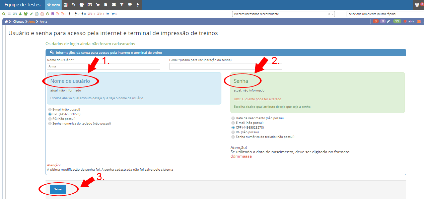The image size is (424, 199).
Task: Open the main menu dropdown button
Action: point(53,5)
